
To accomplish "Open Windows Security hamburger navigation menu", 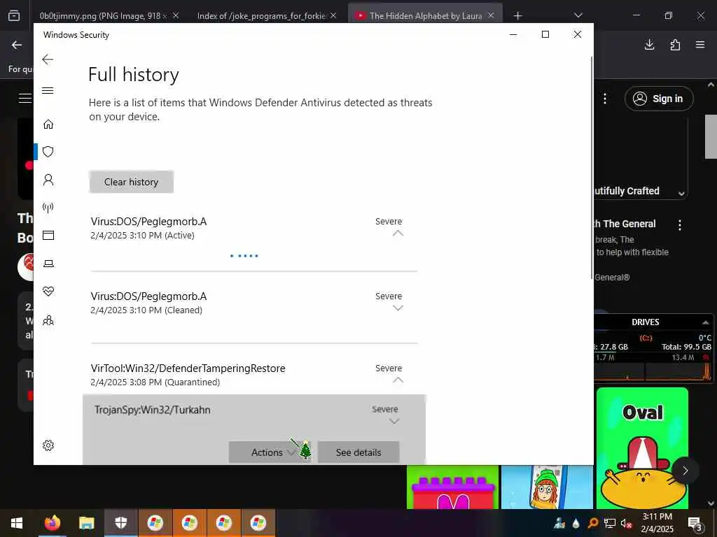I will 48,90.
